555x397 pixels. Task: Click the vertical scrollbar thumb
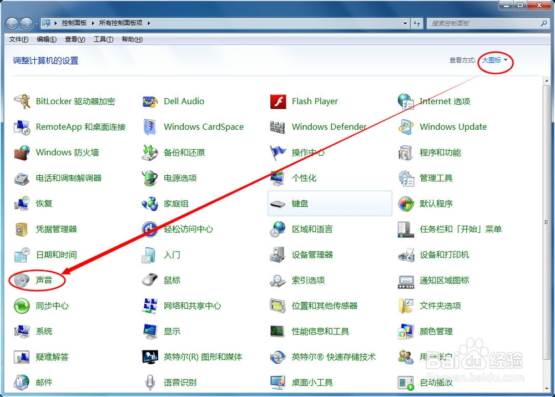click(x=547, y=222)
